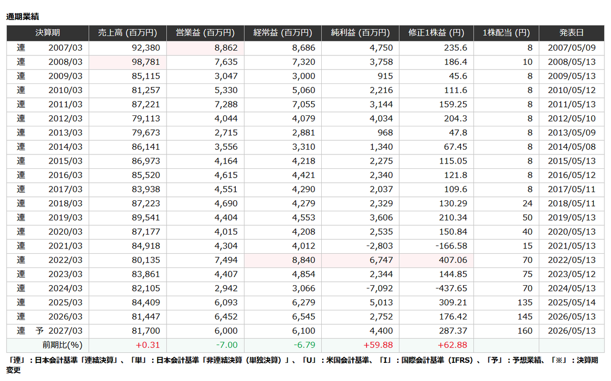Click the 1株配当 (円) column header
611x381 pixels.
(x=506, y=33)
